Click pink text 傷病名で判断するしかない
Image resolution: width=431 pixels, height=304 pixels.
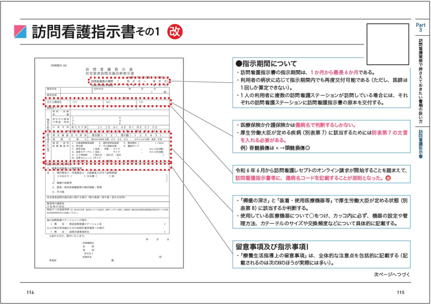click(x=326, y=125)
